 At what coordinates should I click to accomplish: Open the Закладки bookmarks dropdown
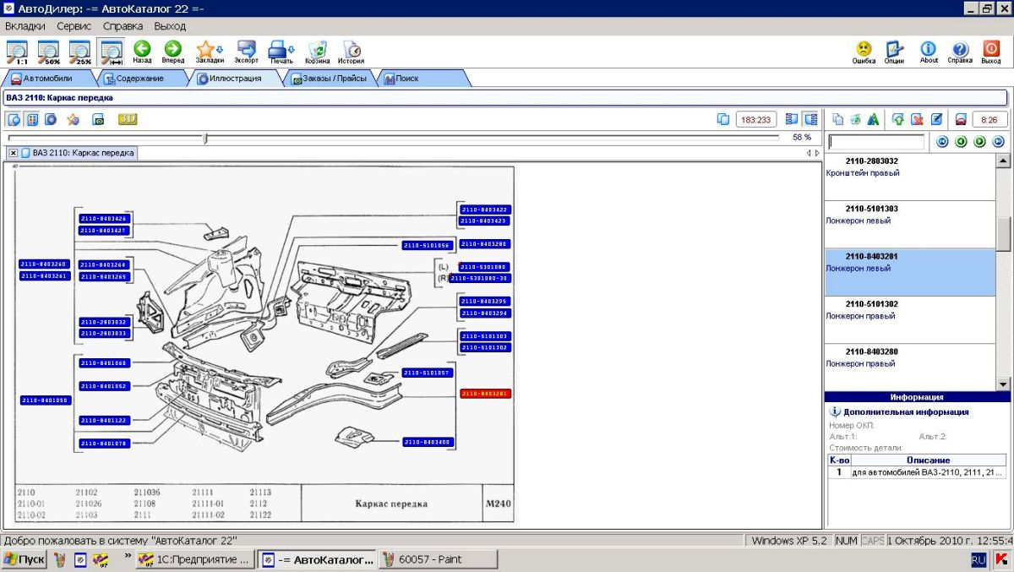click(210, 52)
